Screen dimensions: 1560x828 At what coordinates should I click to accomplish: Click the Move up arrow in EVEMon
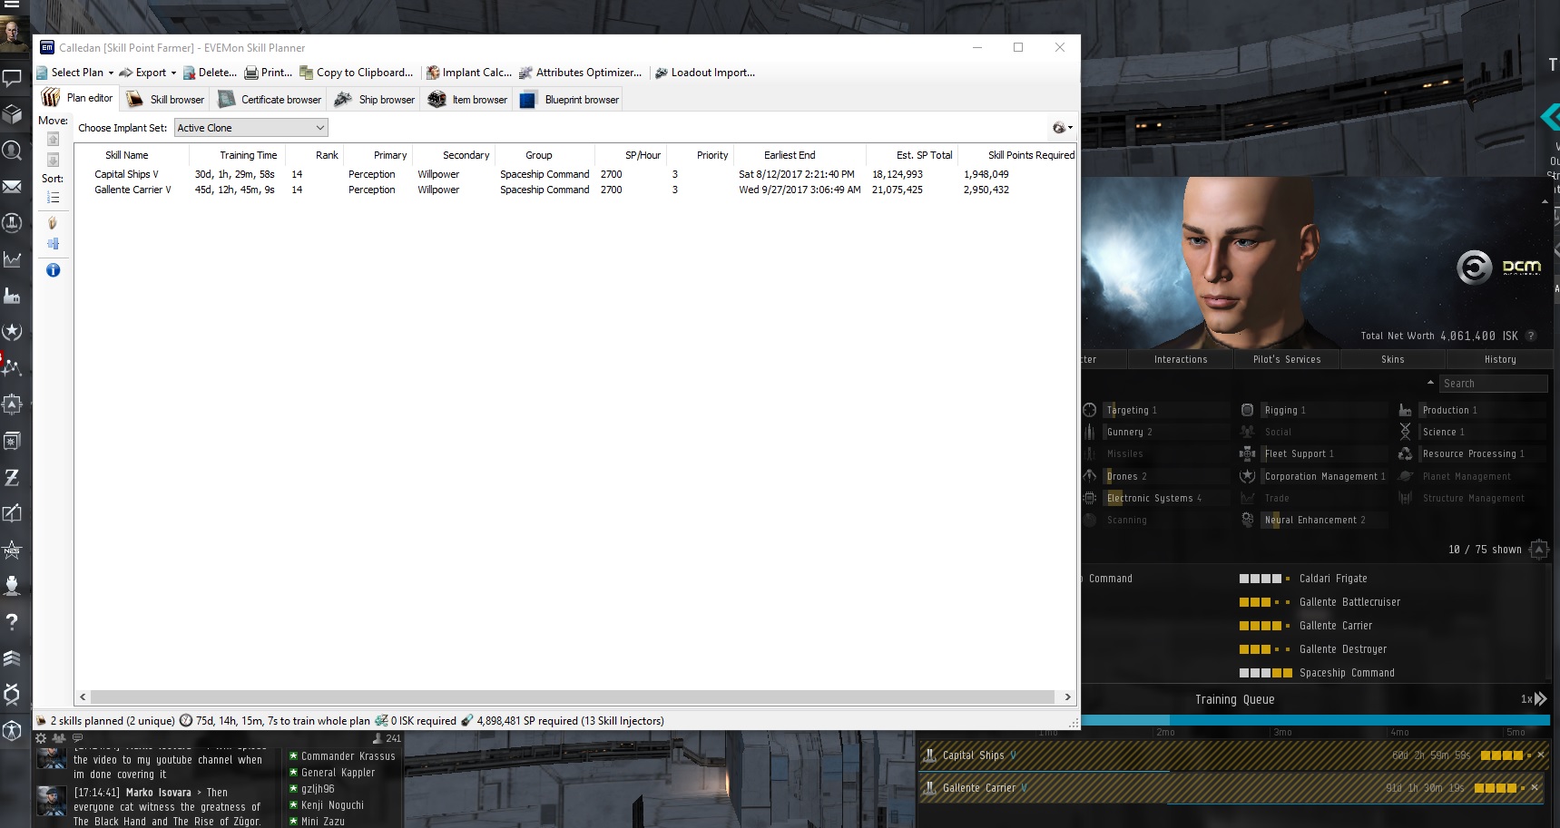(x=53, y=139)
